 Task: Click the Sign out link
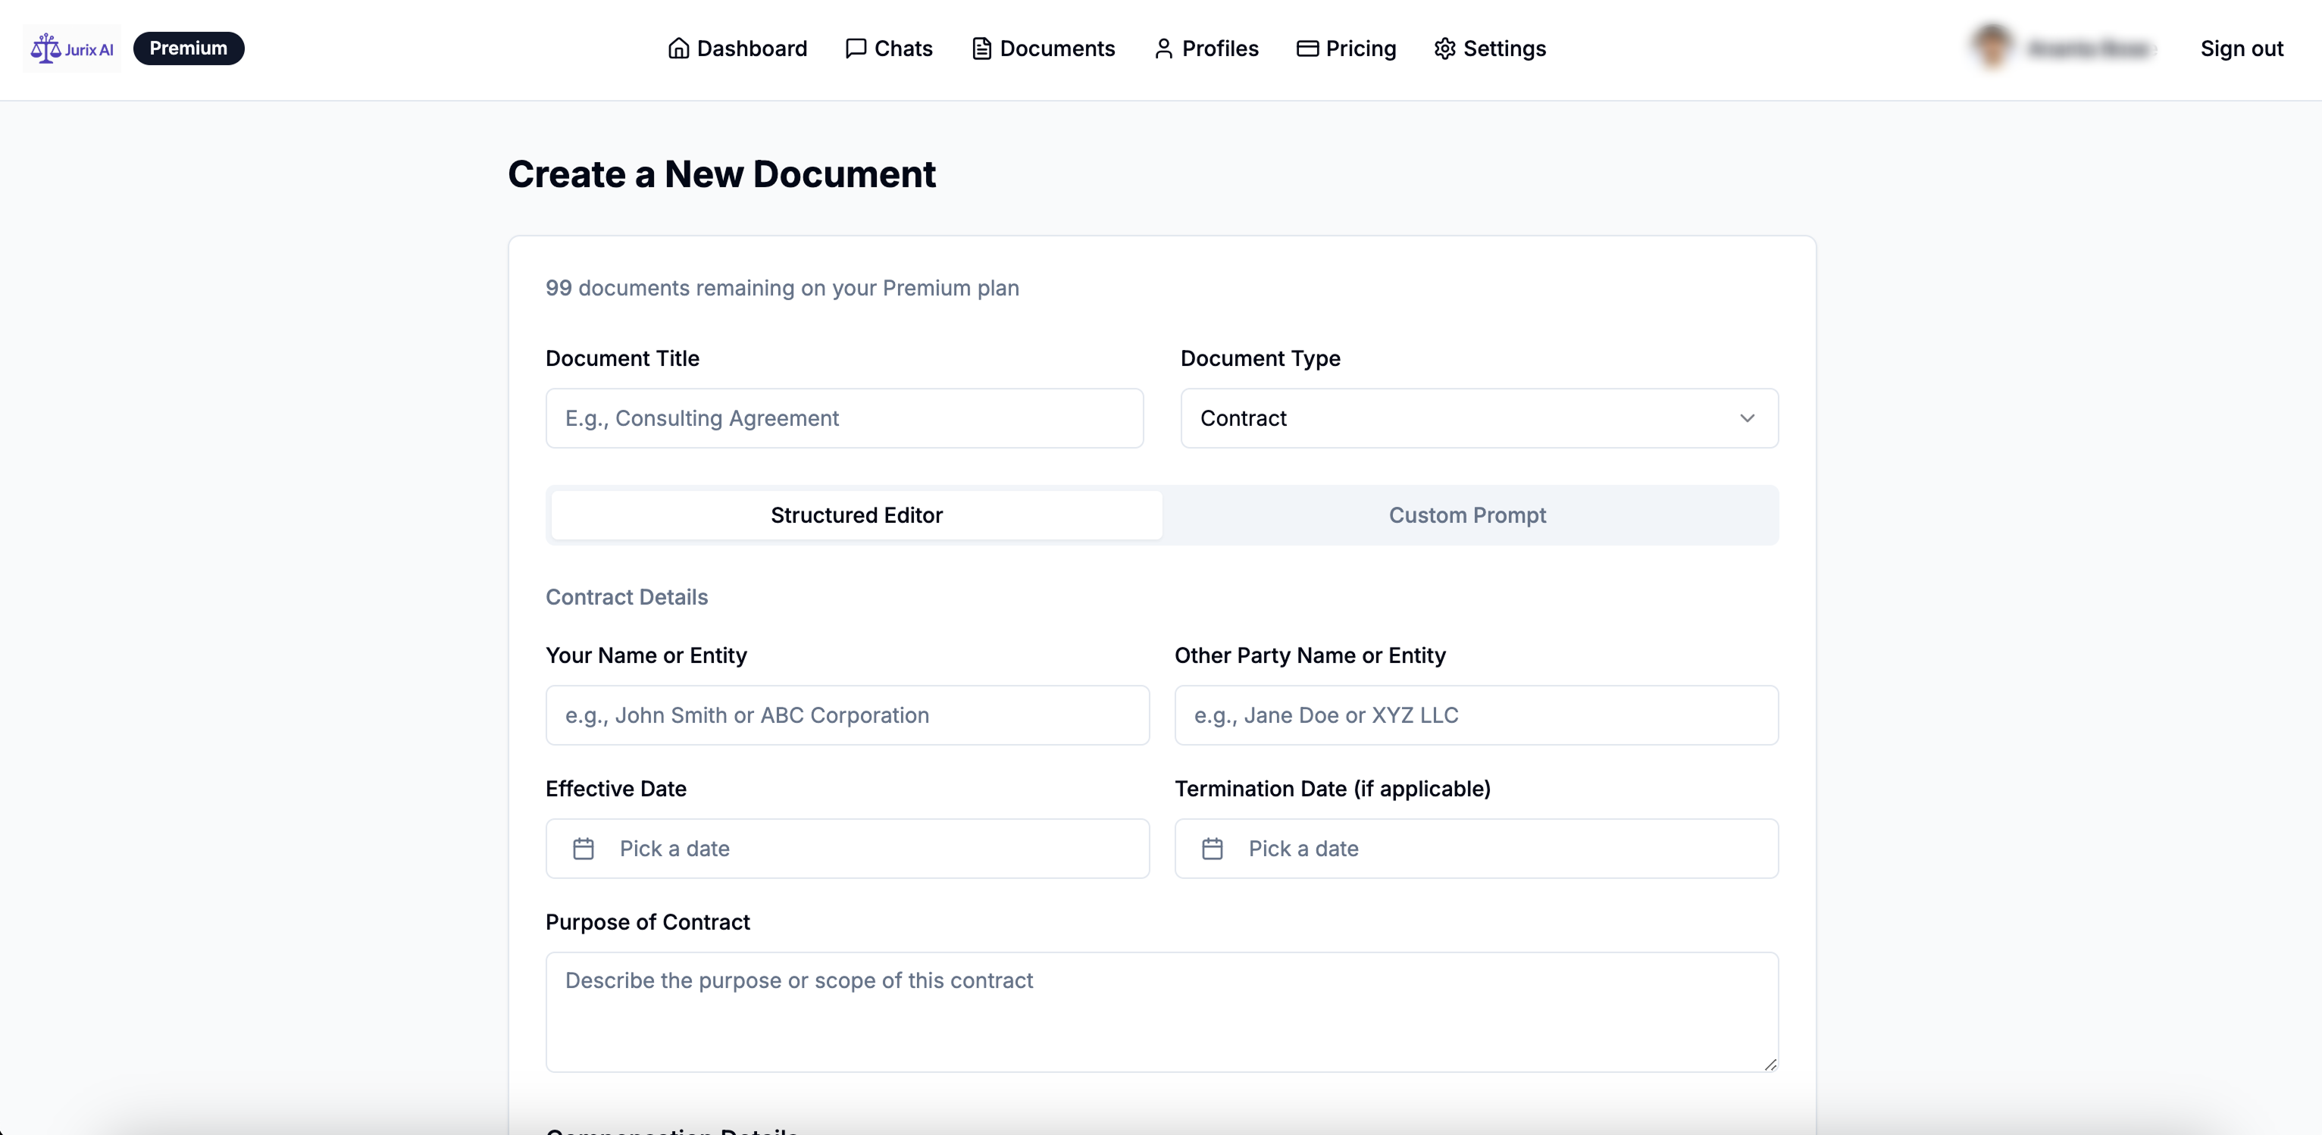coord(2241,48)
